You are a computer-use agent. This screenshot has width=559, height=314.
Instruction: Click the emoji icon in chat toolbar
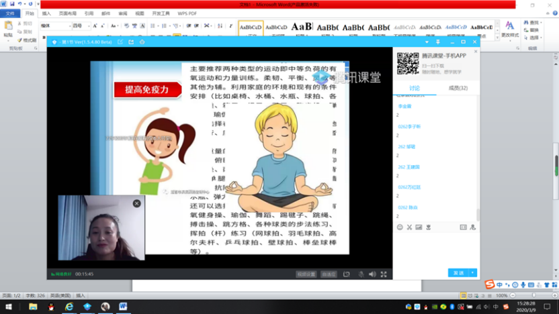(400, 227)
